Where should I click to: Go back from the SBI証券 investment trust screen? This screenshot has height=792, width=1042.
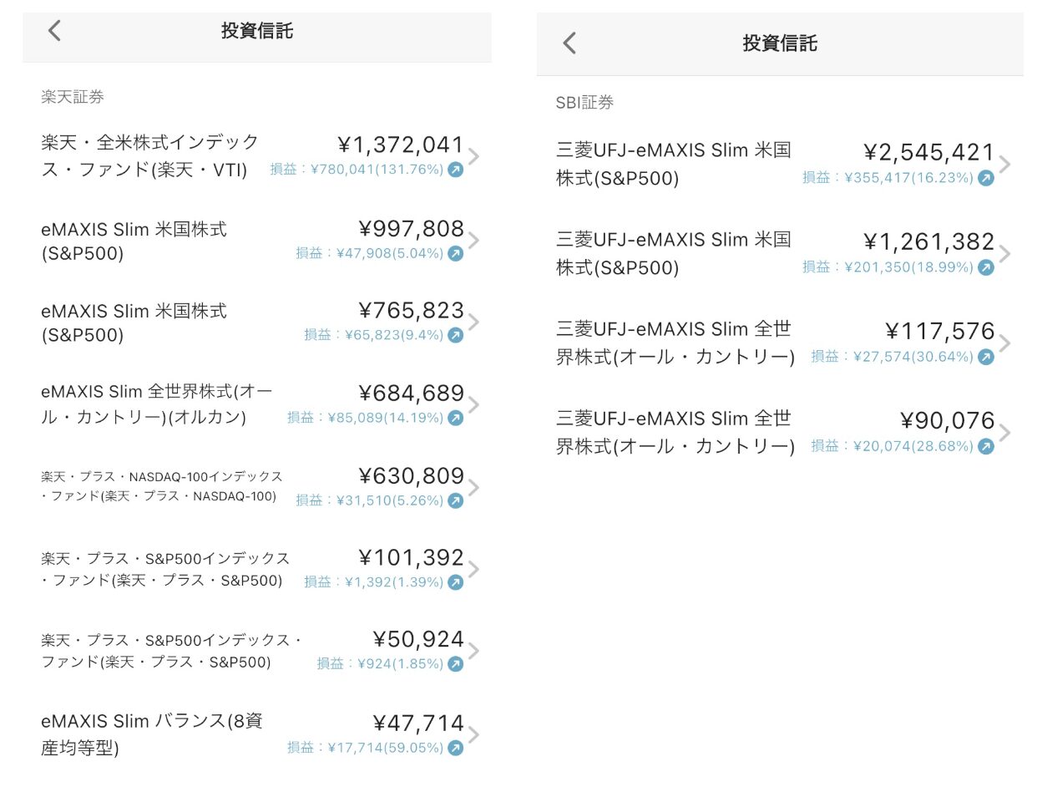(x=569, y=43)
